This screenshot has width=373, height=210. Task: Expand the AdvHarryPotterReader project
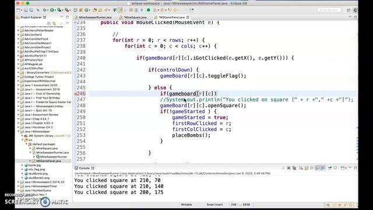(x=19, y=30)
